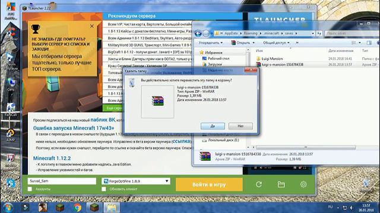
Task: Sort by Дата изменения column header
Action: (x=341, y=51)
